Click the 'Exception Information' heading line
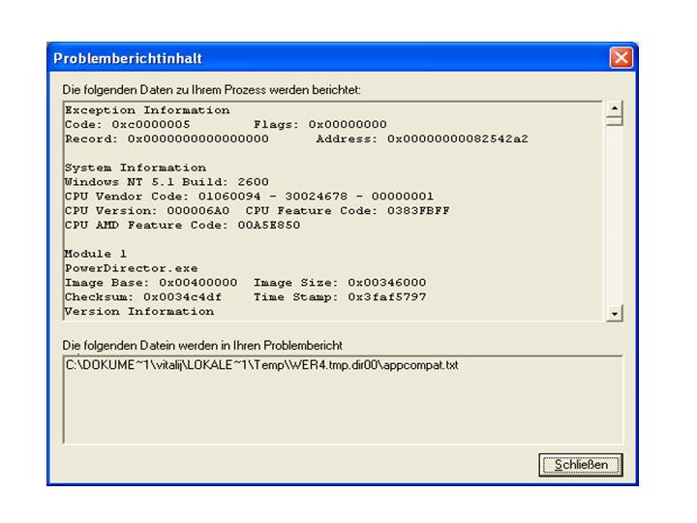 click(147, 109)
